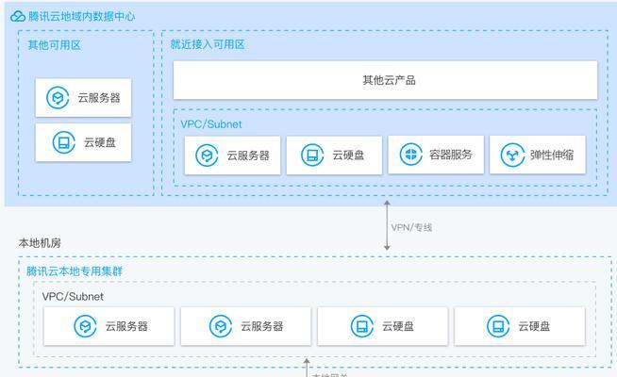Click the 容器服务 label
Screen dimensions: 617x377
(x=451, y=155)
